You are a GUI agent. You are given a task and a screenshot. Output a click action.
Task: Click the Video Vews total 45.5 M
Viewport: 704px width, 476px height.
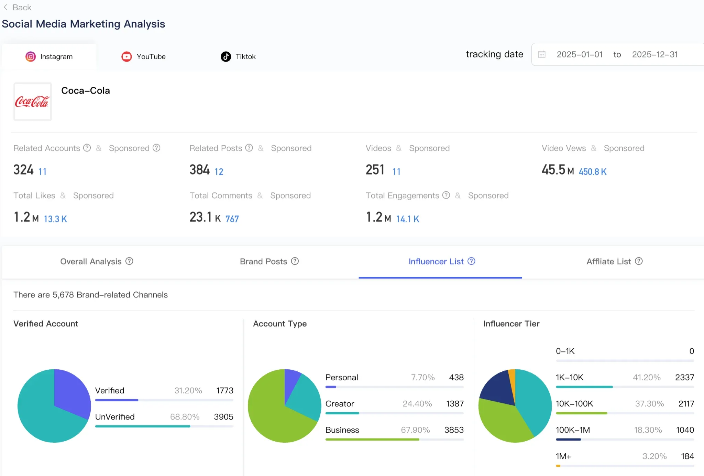click(558, 170)
